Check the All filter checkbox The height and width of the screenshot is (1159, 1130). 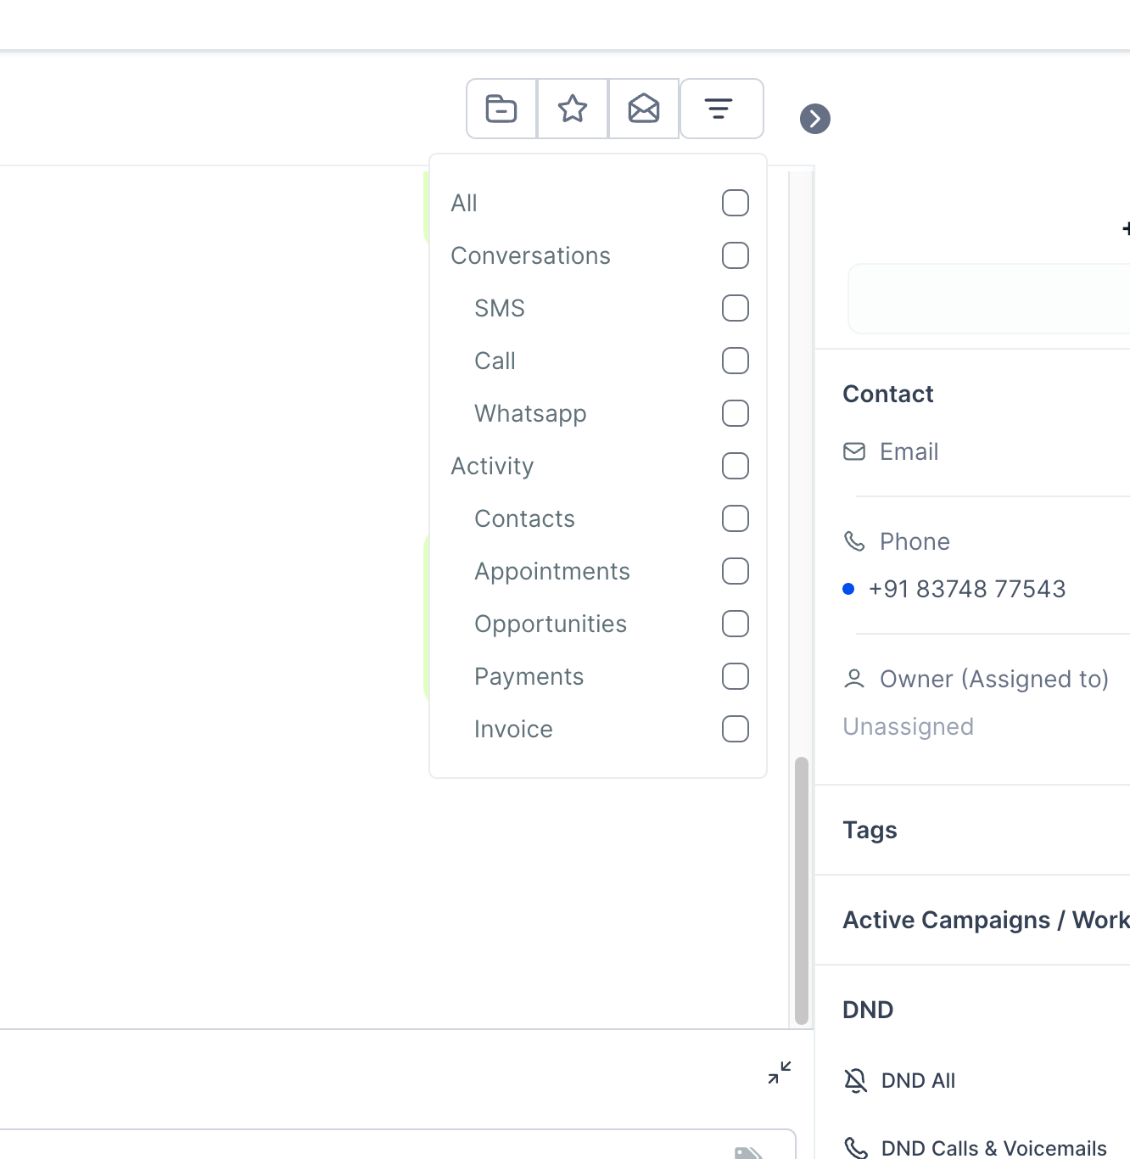point(736,203)
